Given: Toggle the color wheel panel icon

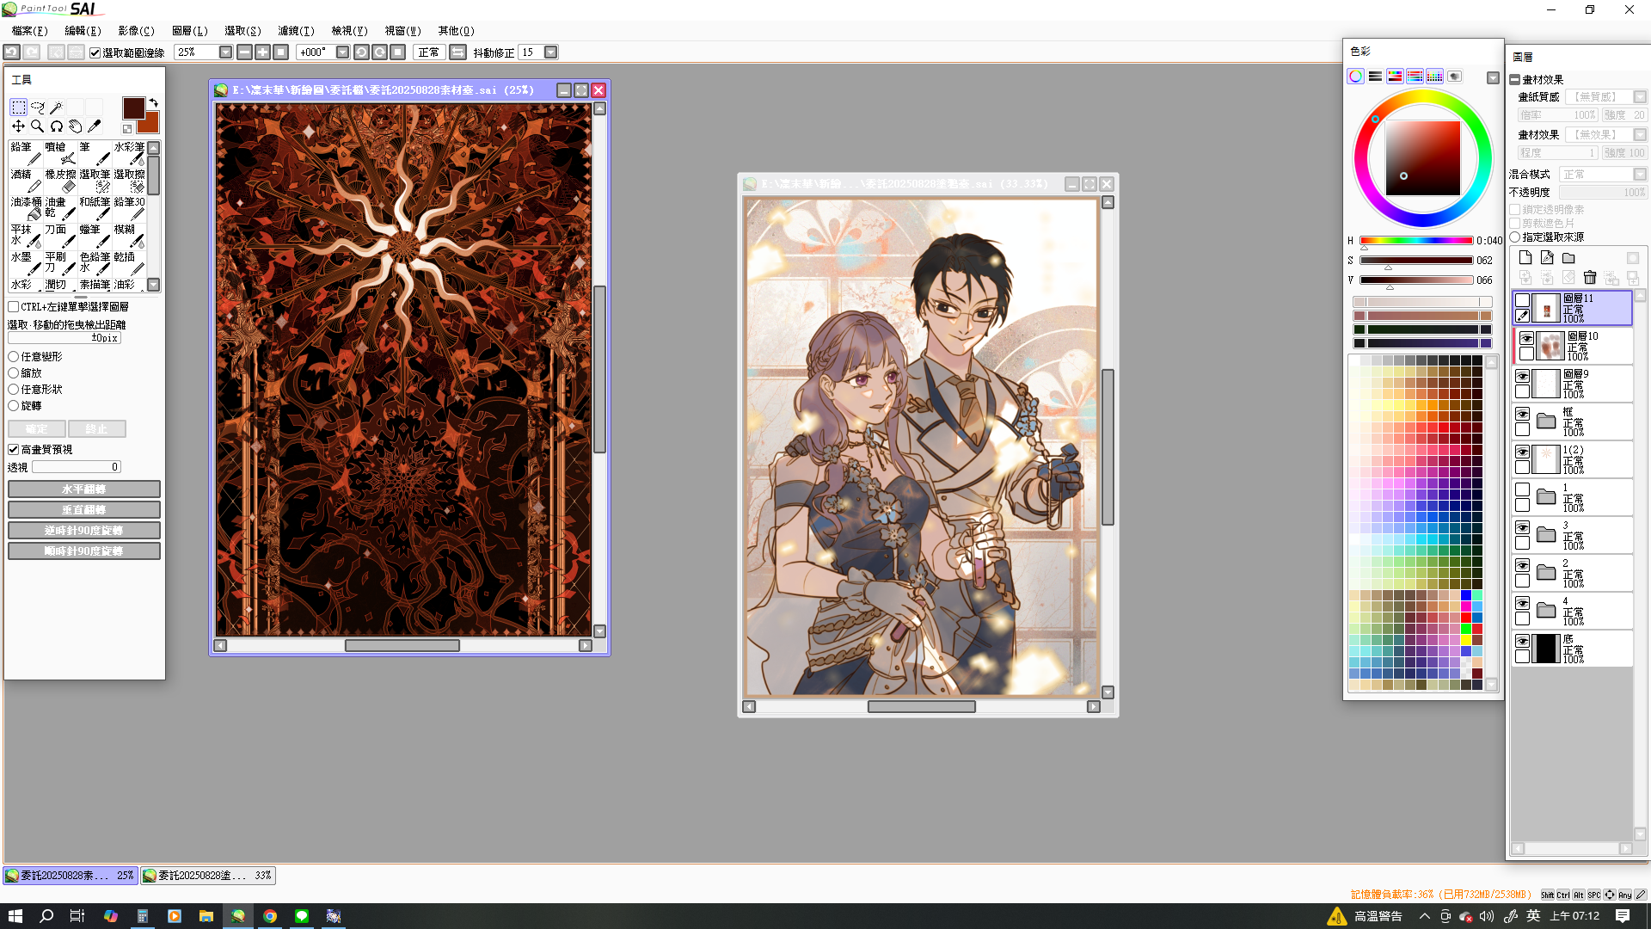Looking at the screenshot, I should (1356, 77).
